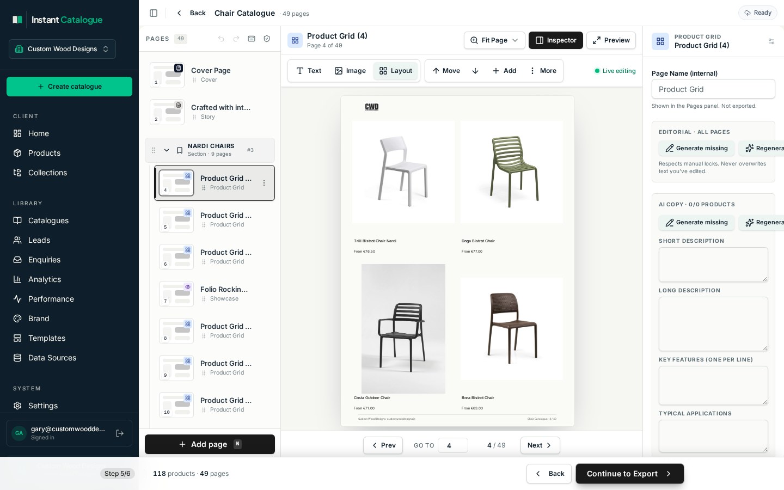Toggle the sidebar panel icon beside Back

154,13
